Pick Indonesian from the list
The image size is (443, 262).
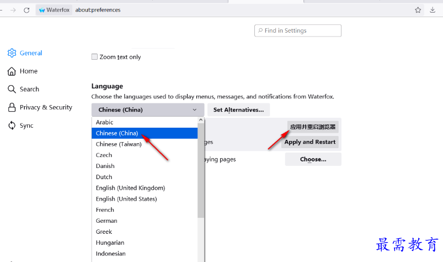click(x=145, y=254)
